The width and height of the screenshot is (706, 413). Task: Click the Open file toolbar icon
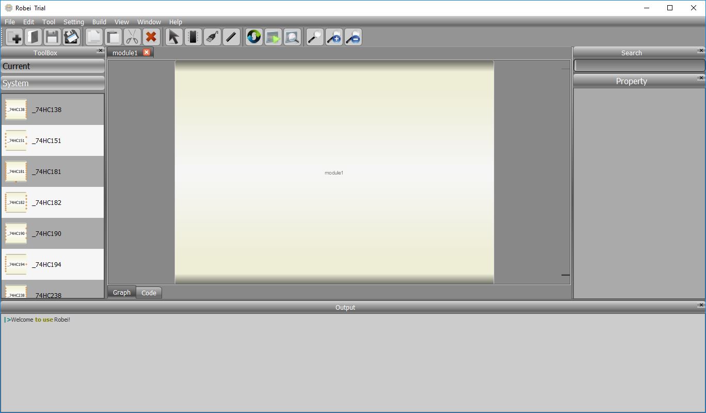pyautogui.click(x=33, y=37)
